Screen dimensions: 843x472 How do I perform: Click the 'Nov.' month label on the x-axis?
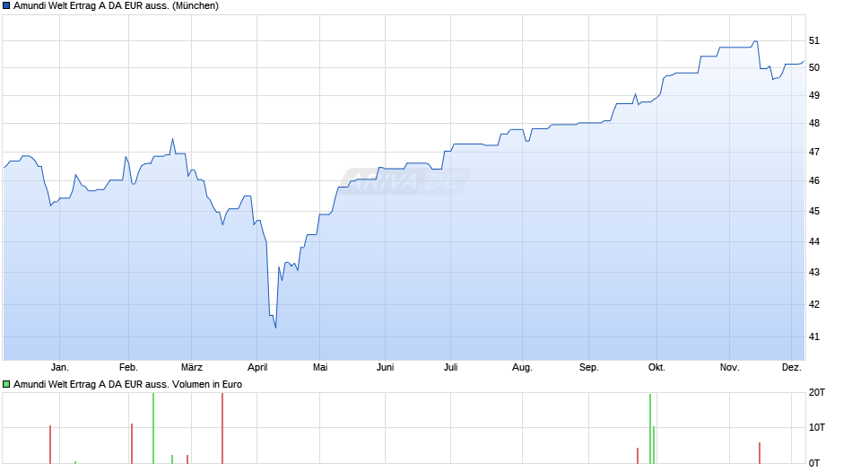[730, 367]
